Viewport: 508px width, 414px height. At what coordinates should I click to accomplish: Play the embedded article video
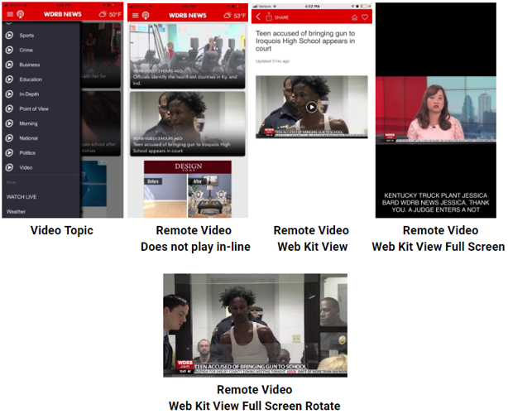point(312,107)
